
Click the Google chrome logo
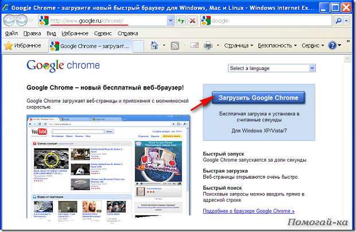click(63, 66)
